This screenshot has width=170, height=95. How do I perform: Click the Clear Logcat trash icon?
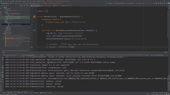click(3, 58)
